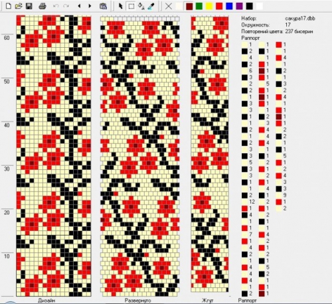Click the arrange copies toolbar icon
The image size is (332, 304).
103,6
